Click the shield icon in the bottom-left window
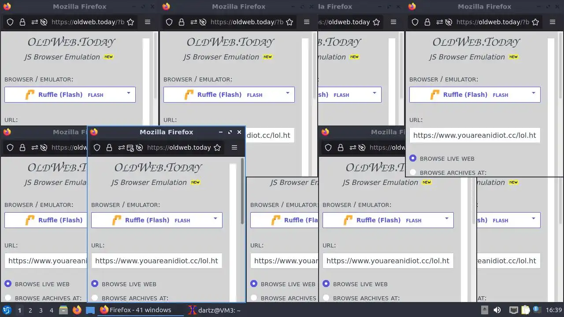This screenshot has height=317, width=564. tap(10, 147)
